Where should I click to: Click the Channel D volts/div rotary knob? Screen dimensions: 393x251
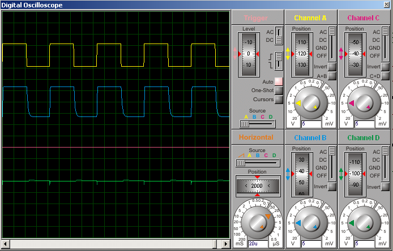(364, 224)
